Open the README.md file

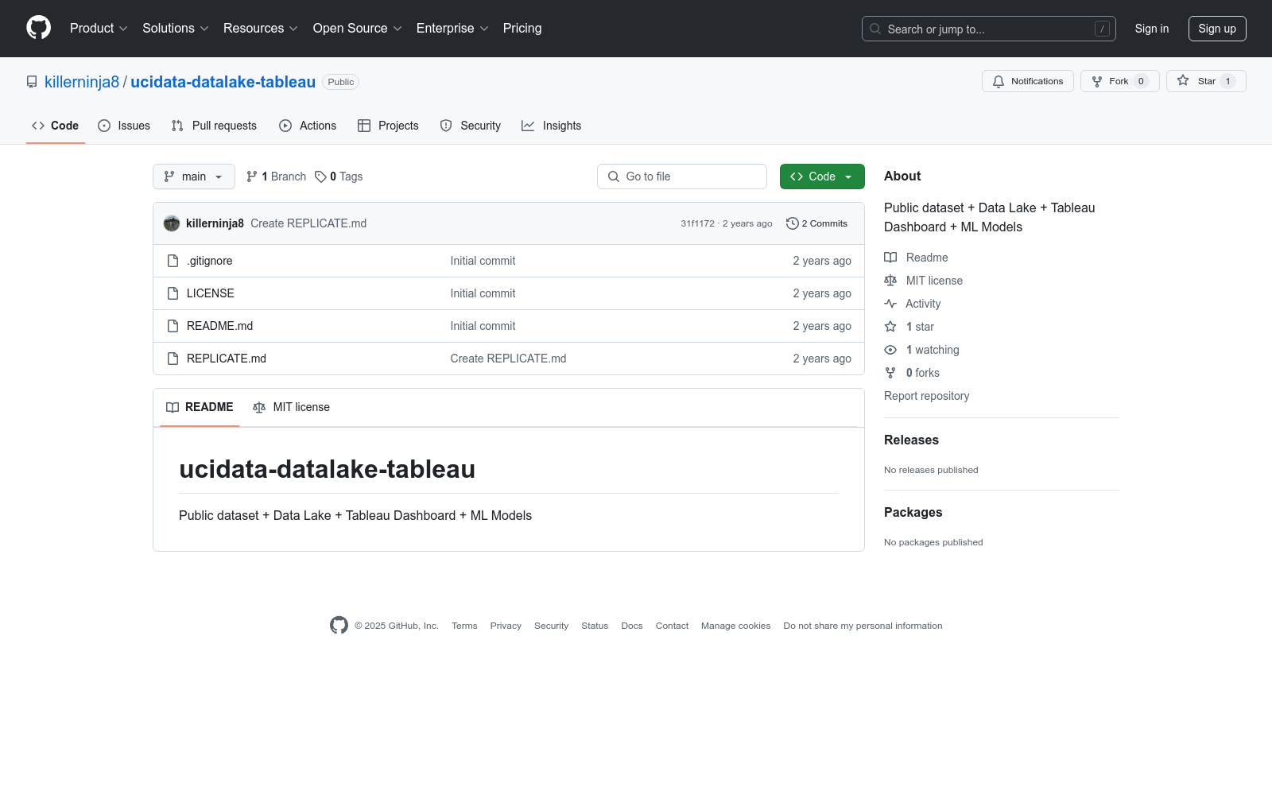pos(219,326)
